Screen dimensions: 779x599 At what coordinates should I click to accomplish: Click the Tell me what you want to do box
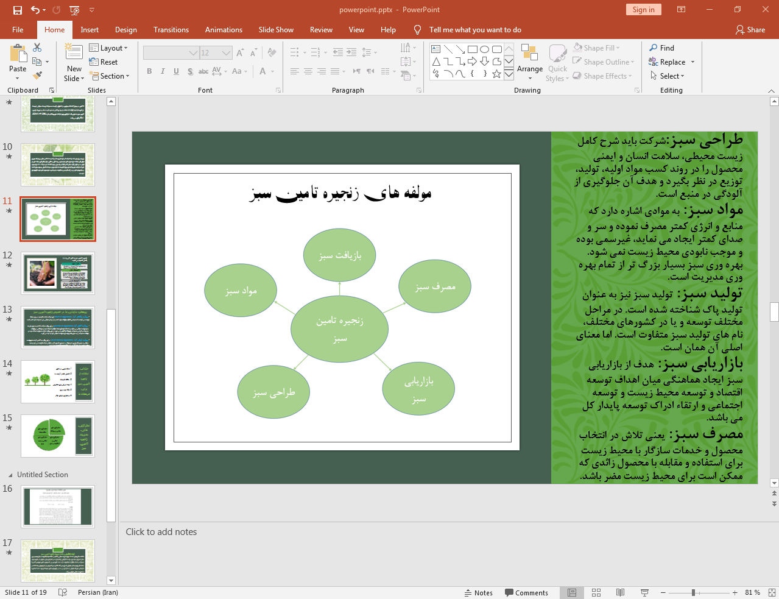(x=475, y=30)
